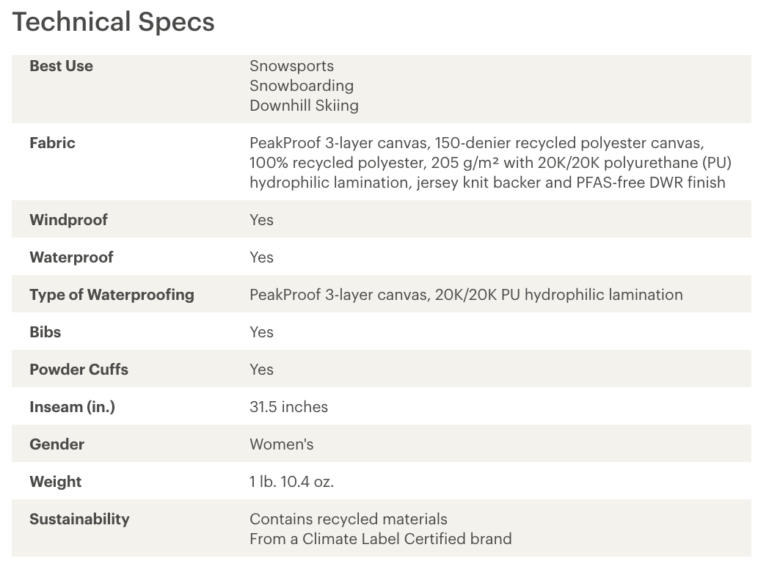Click the Windproof Yes value
The width and height of the screenshot is (769, 572).
coord(261,220)
